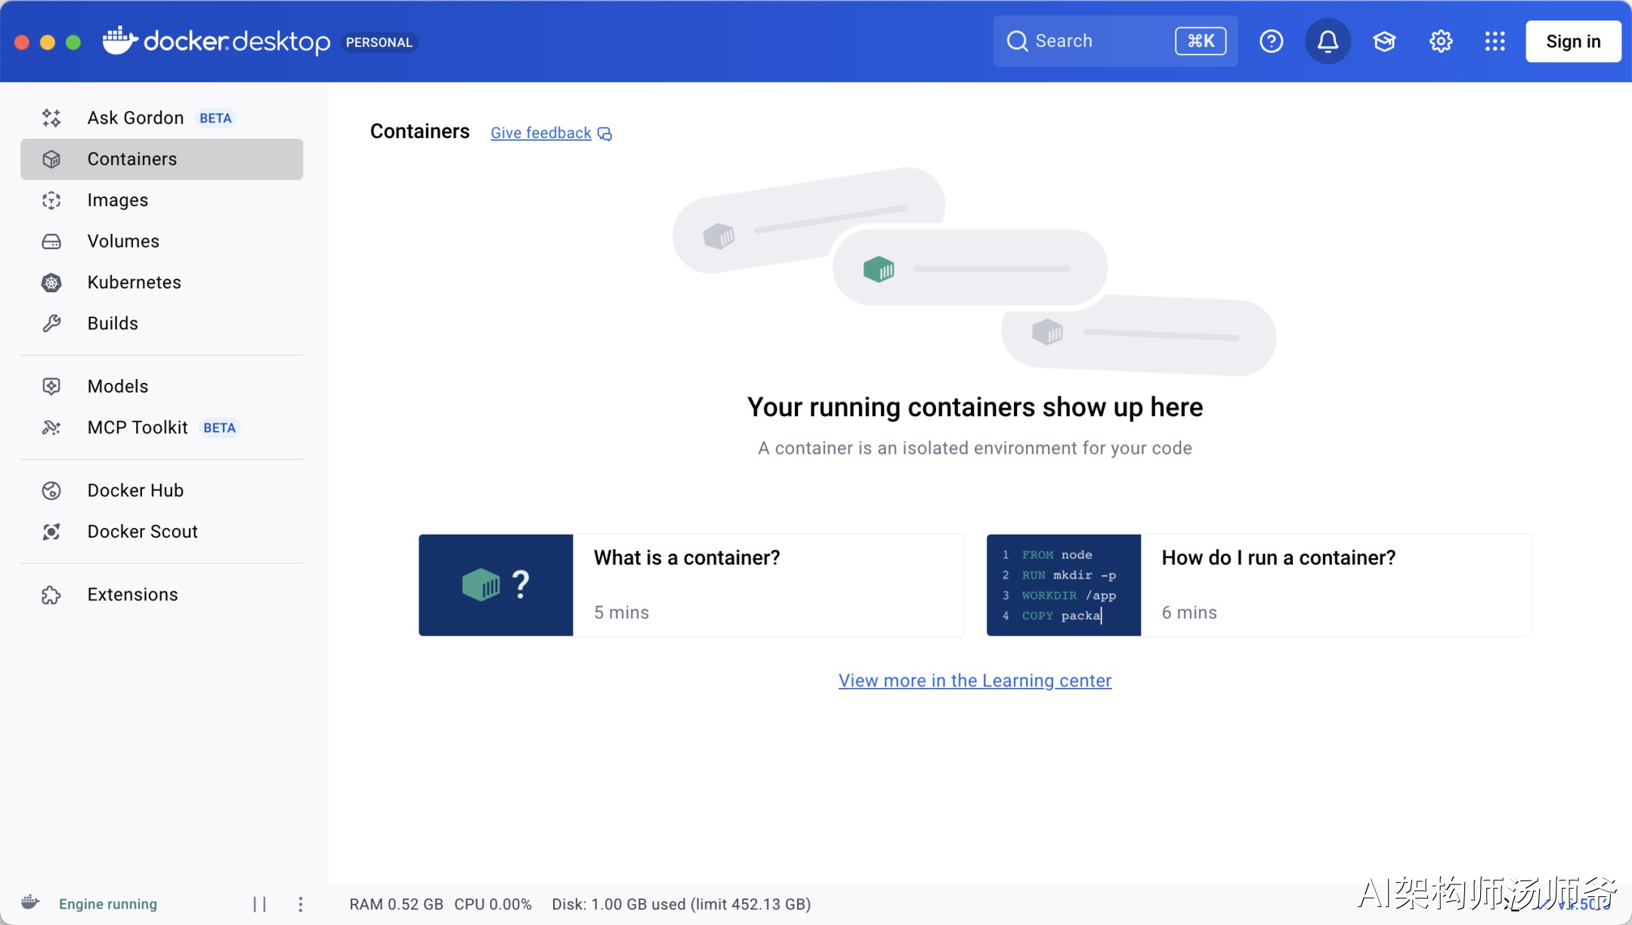Open Settings via the gear icon

1441,42
